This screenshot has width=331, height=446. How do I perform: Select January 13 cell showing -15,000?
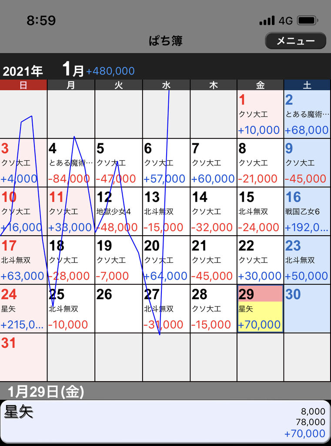[x=166, y=211]
